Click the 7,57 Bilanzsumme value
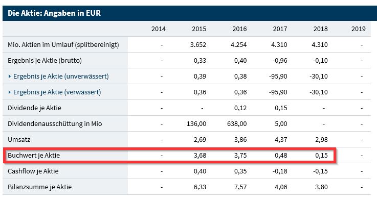 click(240, 187)
